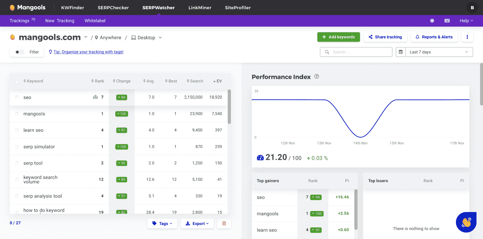Select the serp simulator checkbox
The width and height of the screenshot is (483, 239).
coord(17,147)
